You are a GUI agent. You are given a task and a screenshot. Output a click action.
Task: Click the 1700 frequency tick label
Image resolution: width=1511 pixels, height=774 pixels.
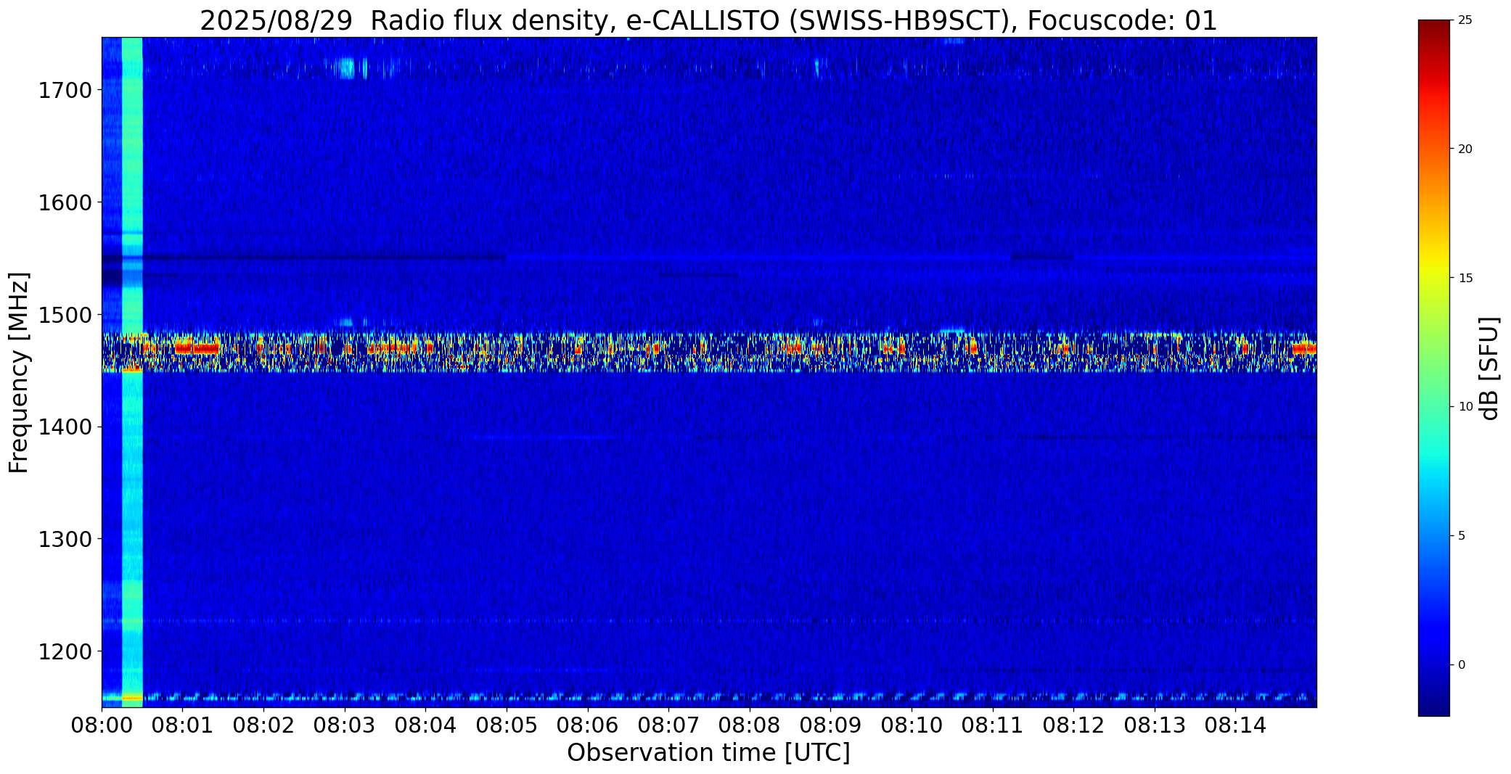click(65, 91)
